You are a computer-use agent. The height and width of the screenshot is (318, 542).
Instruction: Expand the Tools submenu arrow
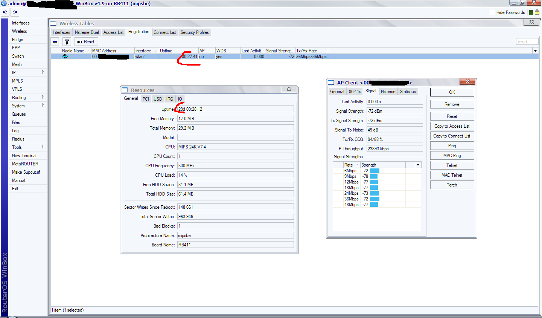pos(43,147)
